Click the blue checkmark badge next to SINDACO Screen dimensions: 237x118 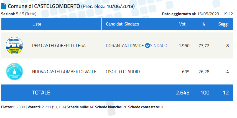147,45
